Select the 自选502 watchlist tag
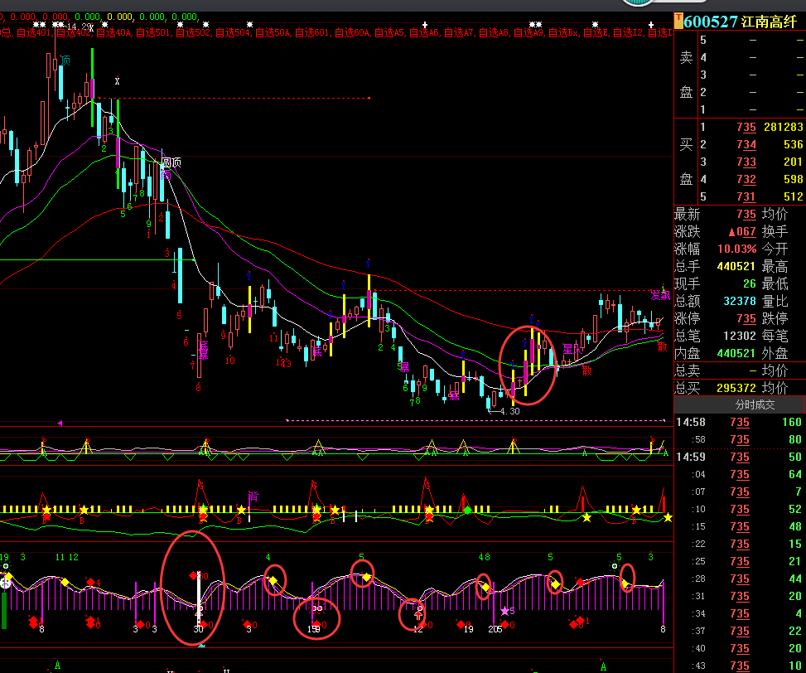This screenshot has height=673, width=806. [193, 33]
